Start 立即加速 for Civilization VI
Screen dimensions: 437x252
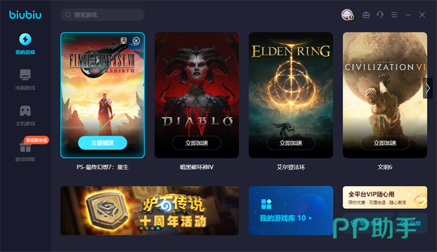385,143
